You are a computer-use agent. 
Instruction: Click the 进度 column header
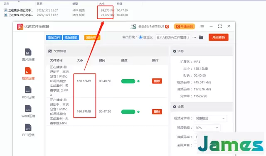124,61
